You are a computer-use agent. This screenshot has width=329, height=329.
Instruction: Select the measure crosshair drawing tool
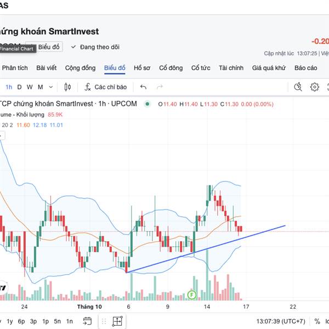pyautogui.click(x=117, y=321)
